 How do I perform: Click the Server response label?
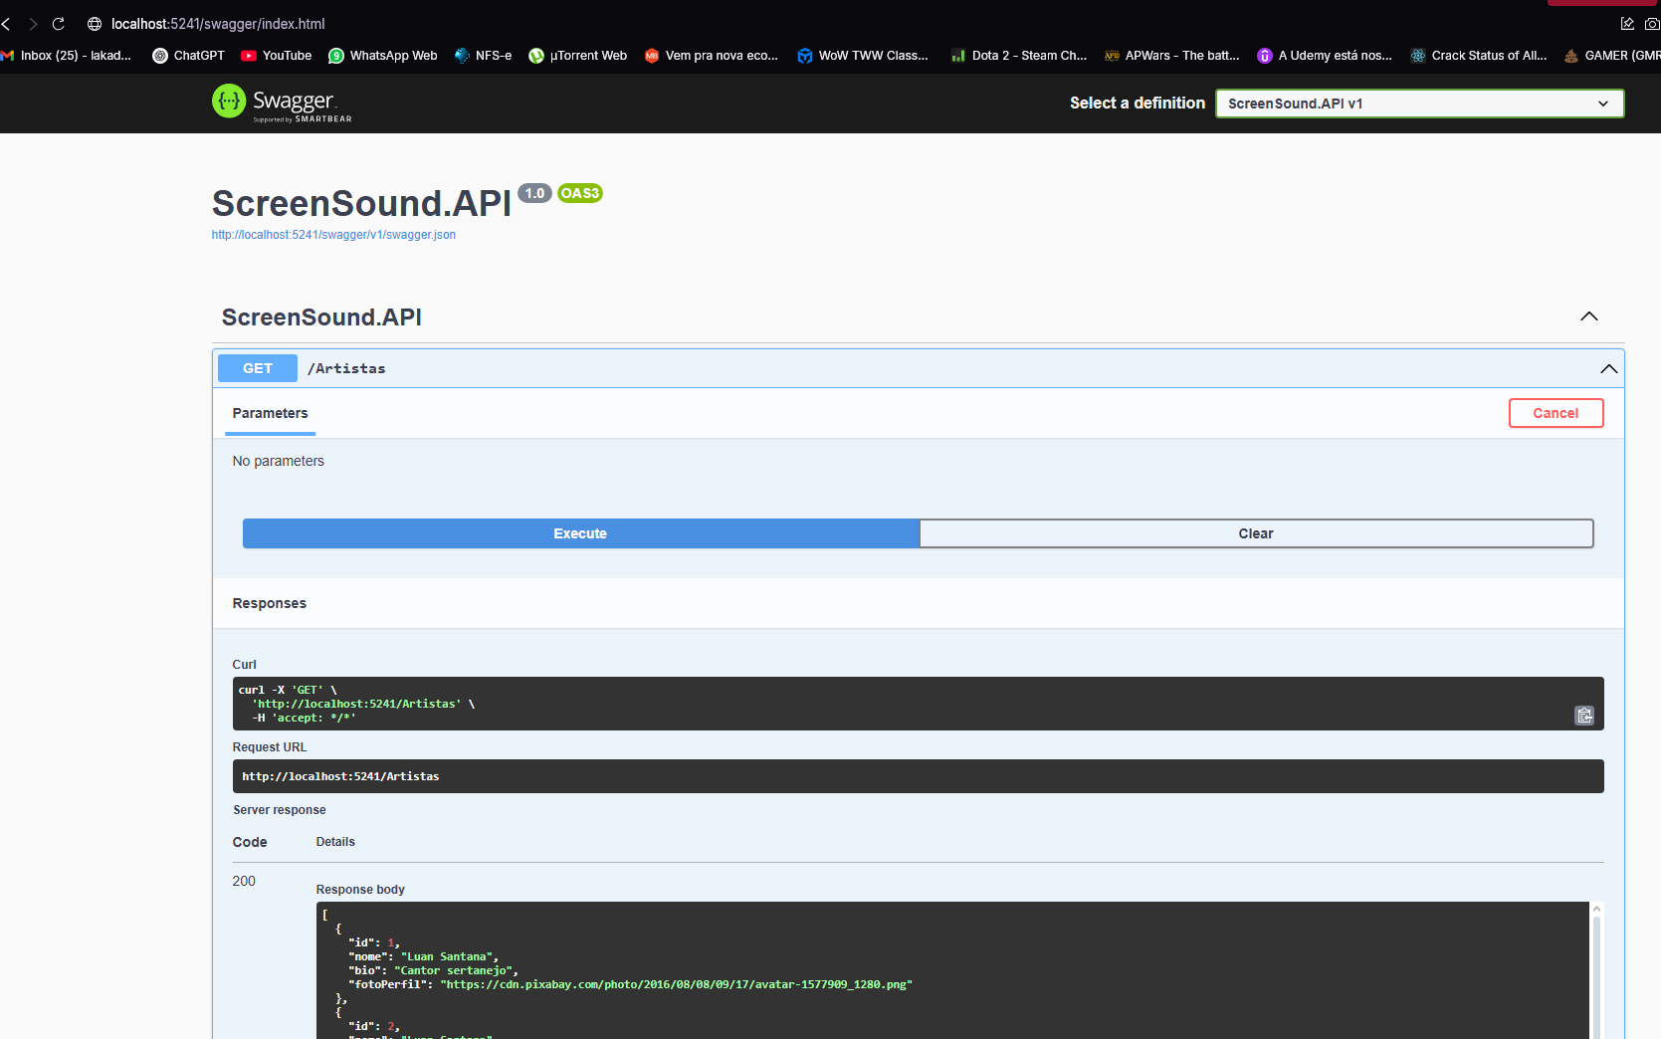(x=280, y=810)
